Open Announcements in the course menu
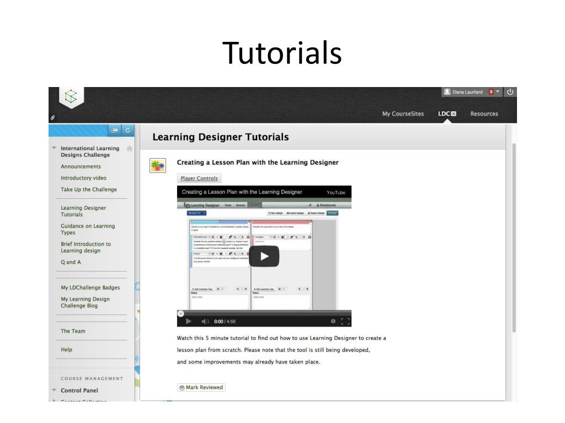The height and width of the screenshot is (423, 565). tap(81, 166)
